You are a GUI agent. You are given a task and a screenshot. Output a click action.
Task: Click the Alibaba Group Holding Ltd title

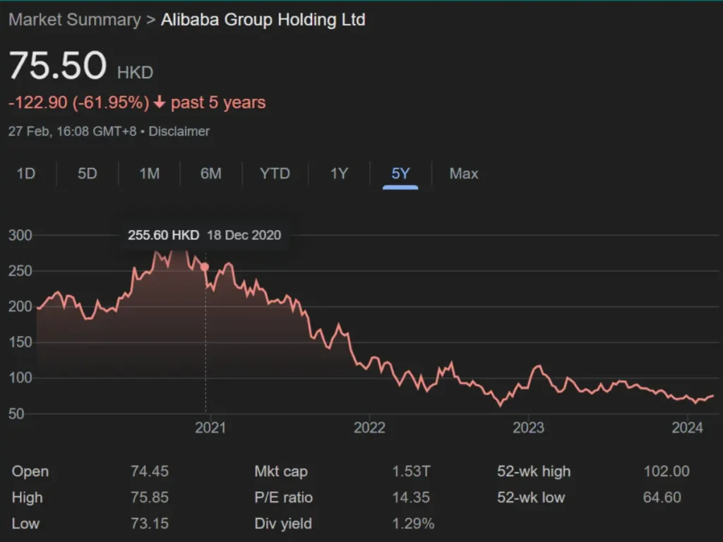coord(263,20)
